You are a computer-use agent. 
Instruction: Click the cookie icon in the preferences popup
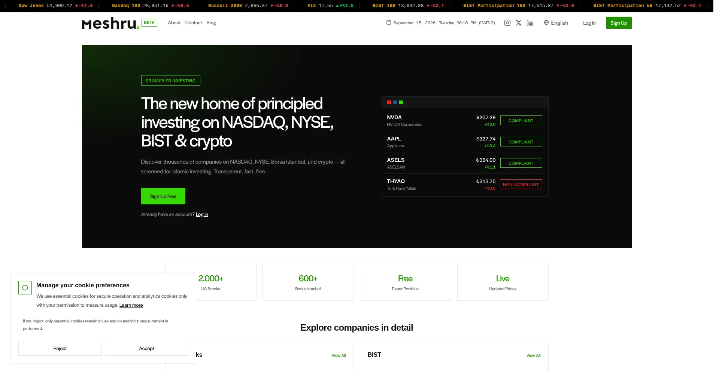(x=25, y=288)
